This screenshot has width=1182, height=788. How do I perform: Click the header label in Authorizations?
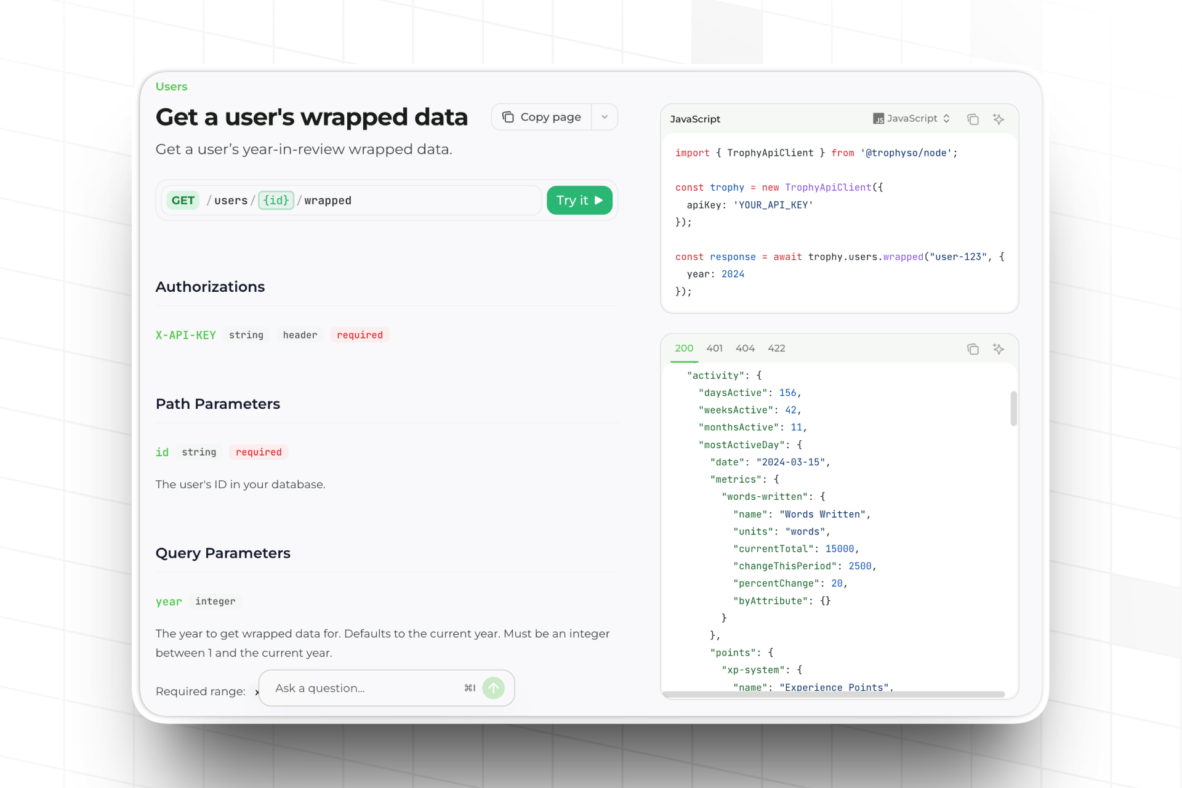tap(300, 335)
